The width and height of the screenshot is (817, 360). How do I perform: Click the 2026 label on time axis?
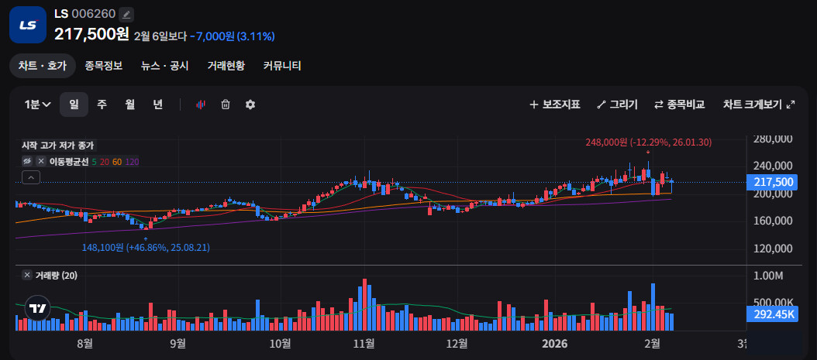pos(555,343)
